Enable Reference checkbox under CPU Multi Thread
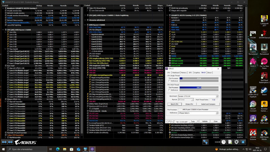The image size is (270, 152). point(169,90)
